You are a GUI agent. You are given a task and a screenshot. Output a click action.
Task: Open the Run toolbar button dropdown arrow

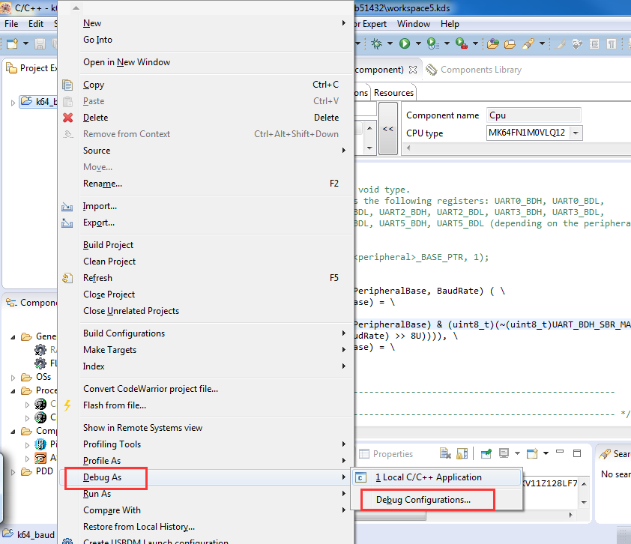click(418, 43)
